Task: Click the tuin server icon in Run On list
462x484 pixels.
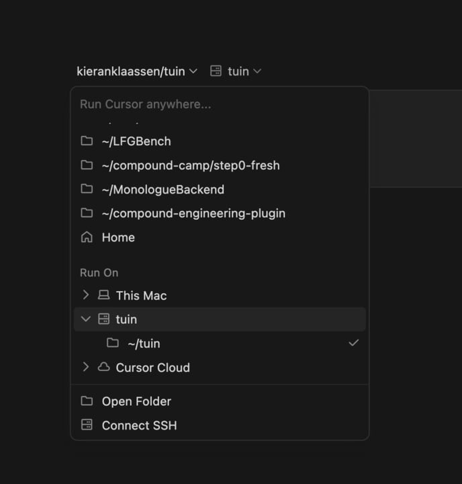Action: click(x=103, y=319)
